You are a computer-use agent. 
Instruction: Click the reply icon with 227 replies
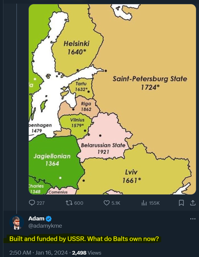[32, 203]
